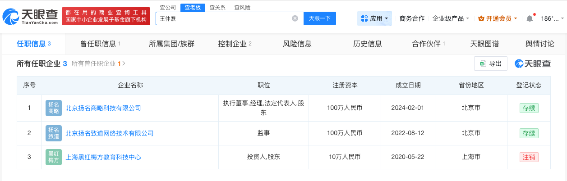The width and height of the screenshot is (567, 181).
Task: Open the 曾任职信息 tab
Action: 101,44
